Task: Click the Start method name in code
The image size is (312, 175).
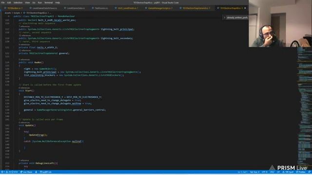Action: click(28, 91)
